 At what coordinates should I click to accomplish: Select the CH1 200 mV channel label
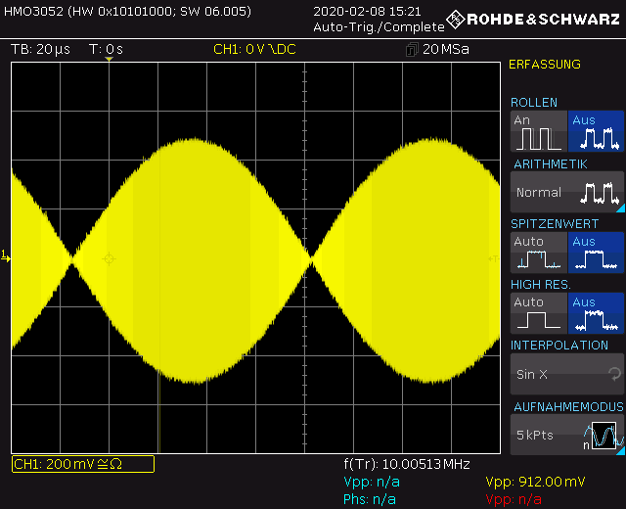pos(82,464)
